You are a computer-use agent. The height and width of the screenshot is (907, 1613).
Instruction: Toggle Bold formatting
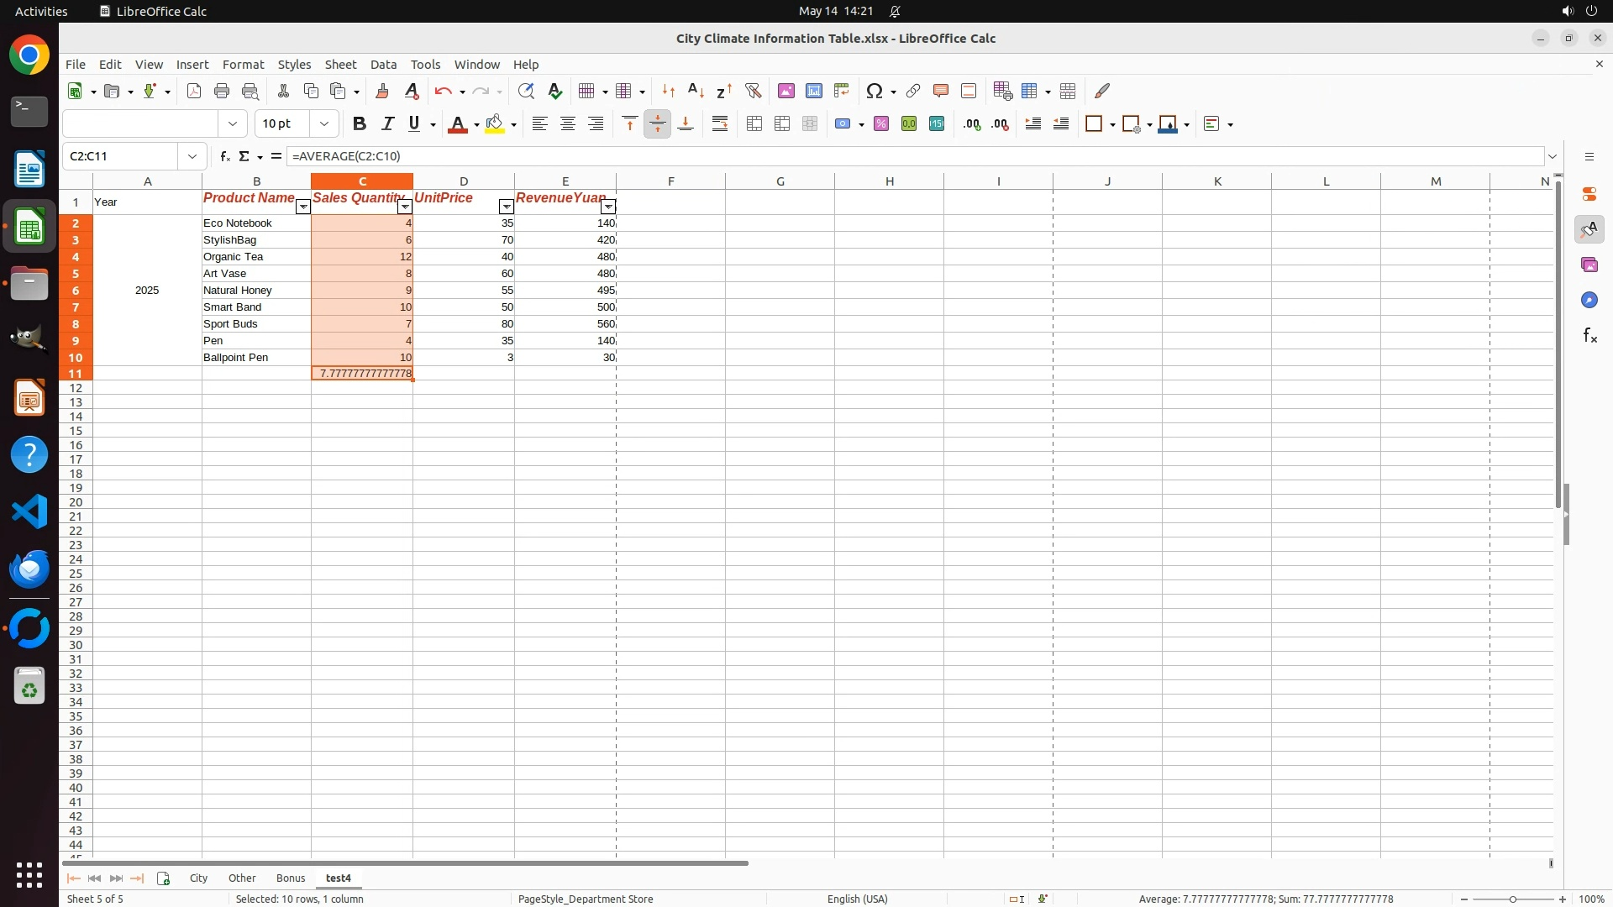360,124
